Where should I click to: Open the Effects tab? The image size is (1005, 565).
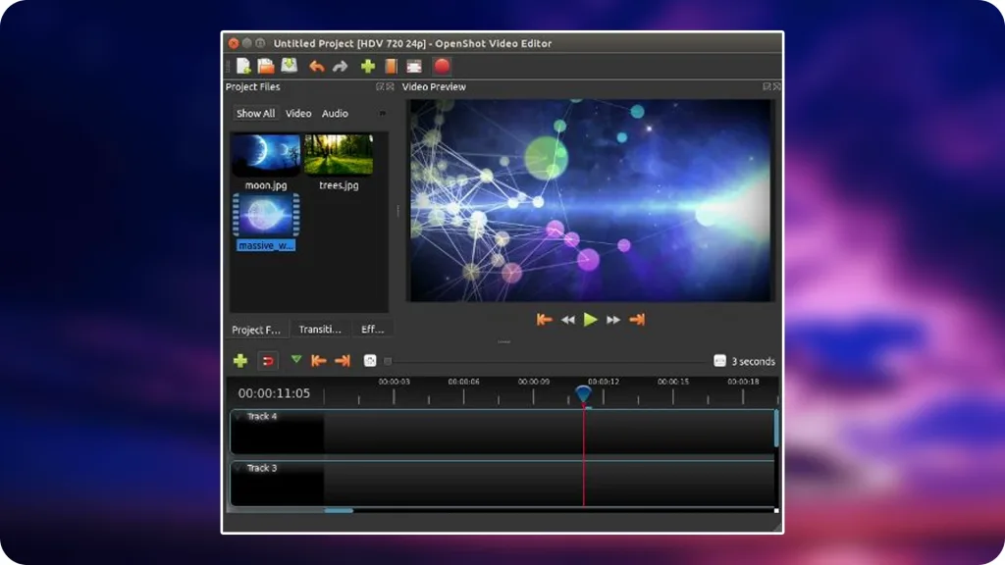click(373, 330)
